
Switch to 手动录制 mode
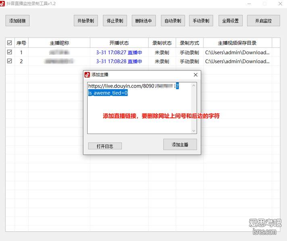pyautogui.click(x=201, y=21)
